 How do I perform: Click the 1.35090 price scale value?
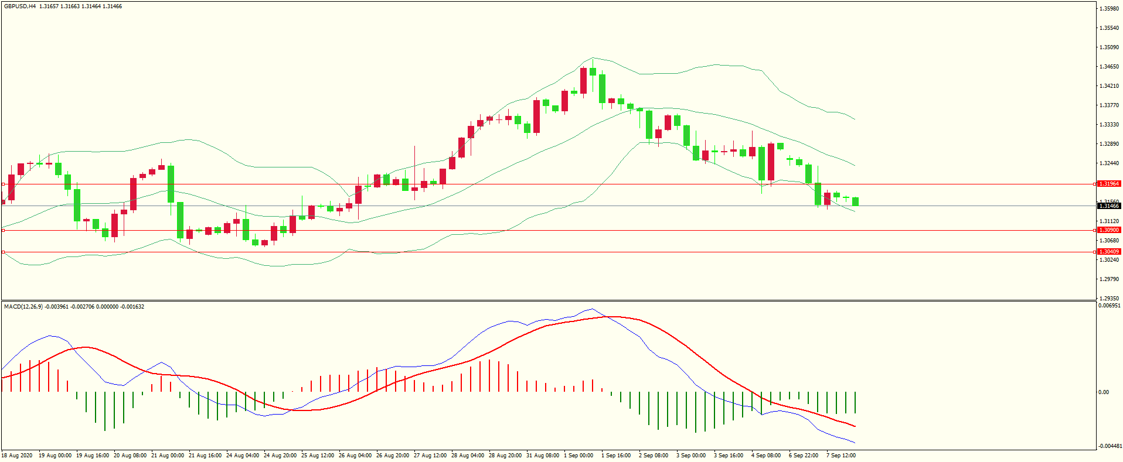coord(1109,47)
